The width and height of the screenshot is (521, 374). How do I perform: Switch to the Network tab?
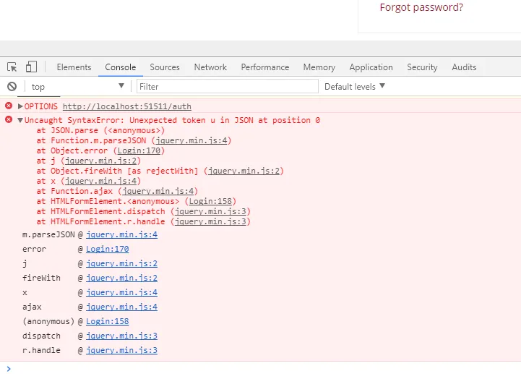[x=210, y=67]
